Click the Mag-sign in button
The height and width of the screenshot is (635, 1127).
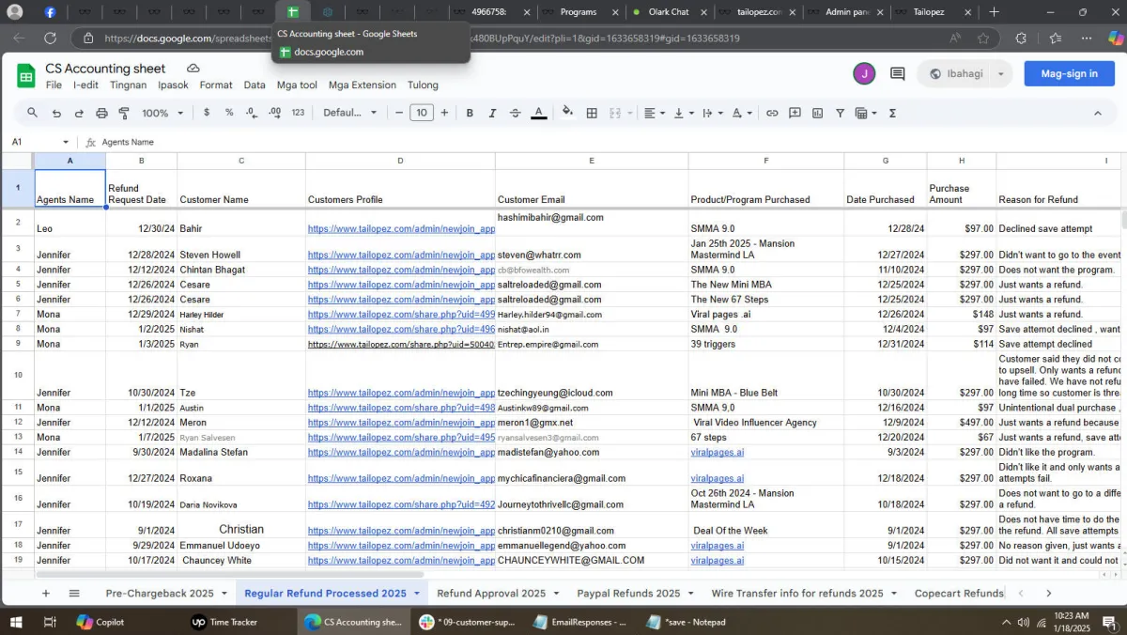(1069, 74)
